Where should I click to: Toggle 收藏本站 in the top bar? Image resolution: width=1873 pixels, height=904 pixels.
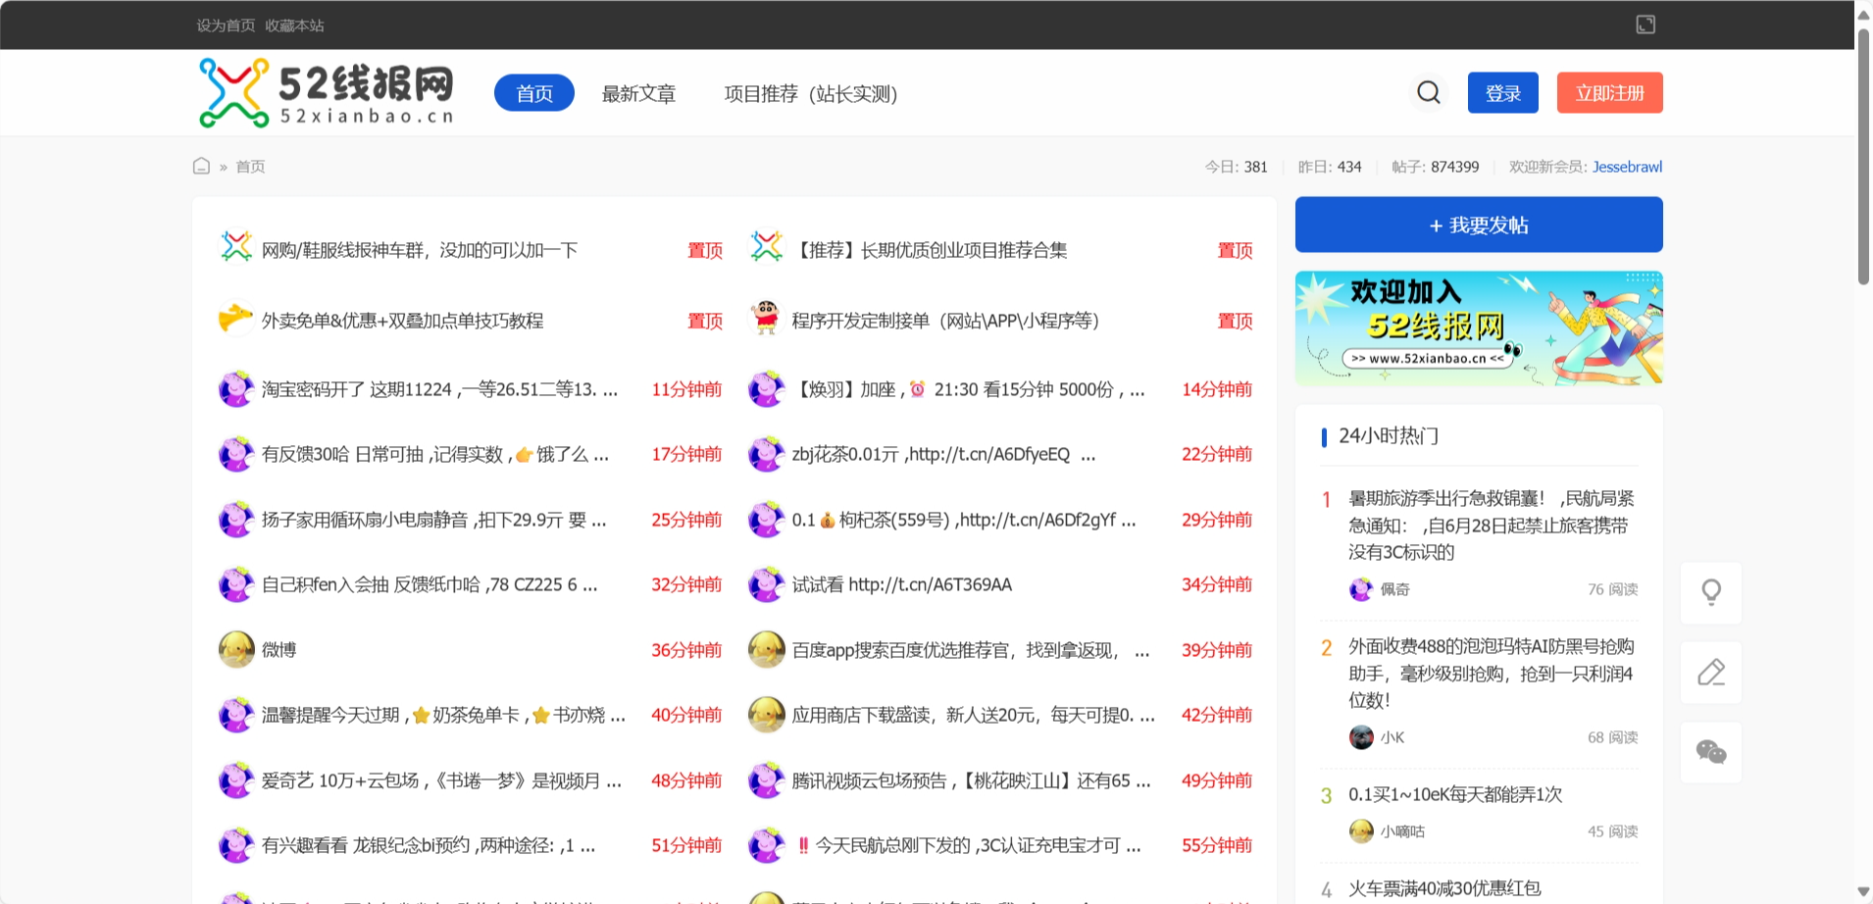pos(293,25)
